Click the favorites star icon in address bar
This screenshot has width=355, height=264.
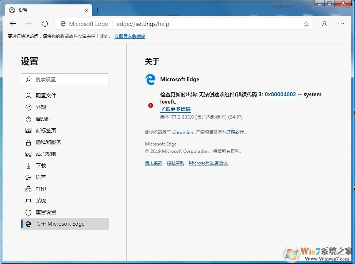(306, 24)
